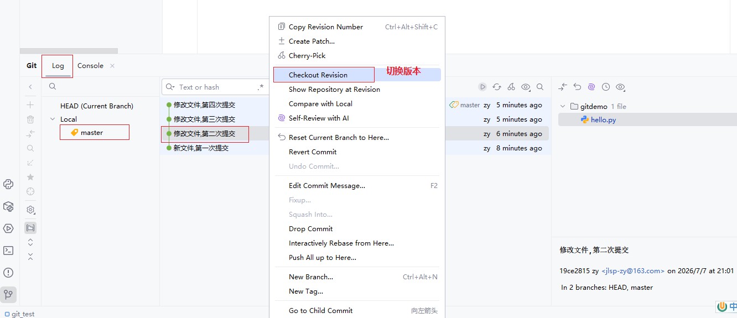Collapse the gitdemo folder node
Image resolution: width=737 pixels, height=318 pixels.
click(x=563, y=106)
